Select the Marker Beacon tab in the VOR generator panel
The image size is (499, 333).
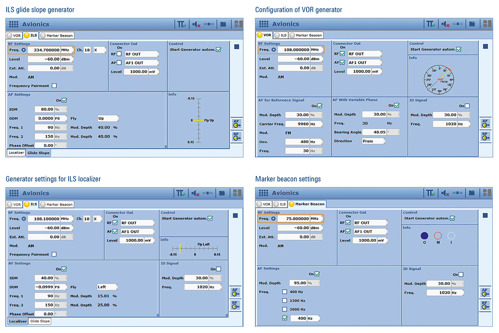point(306,35)
